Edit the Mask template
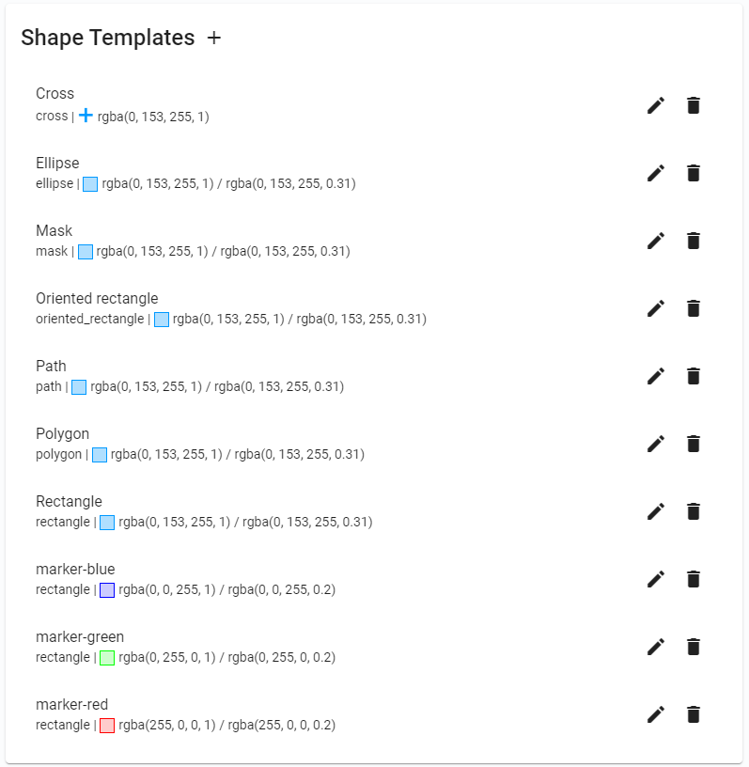The image size is (749, 767). 656,241
